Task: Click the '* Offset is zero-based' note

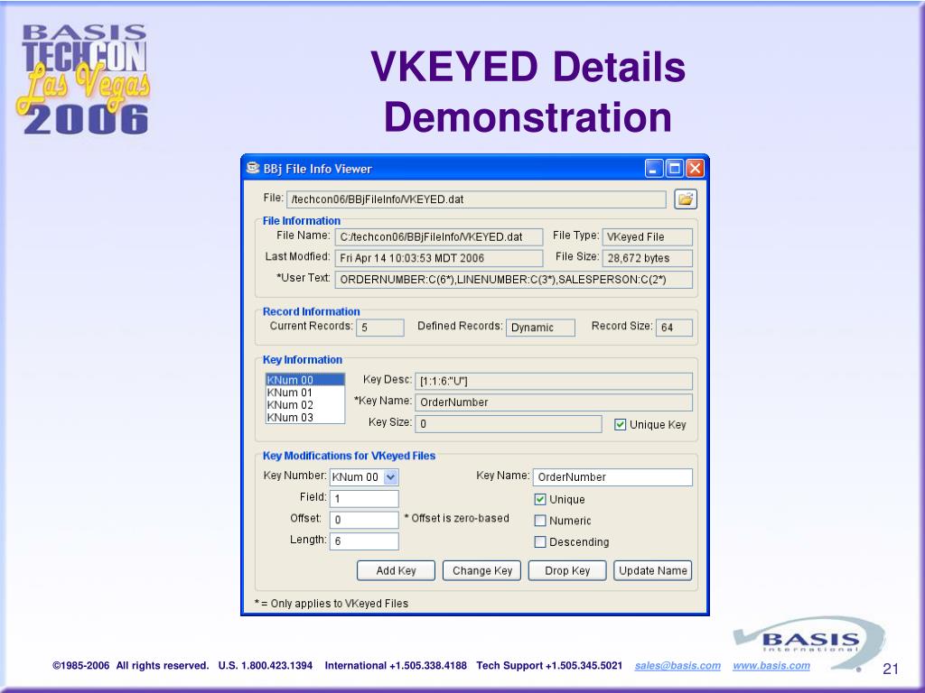Action: tap(456, 518)
